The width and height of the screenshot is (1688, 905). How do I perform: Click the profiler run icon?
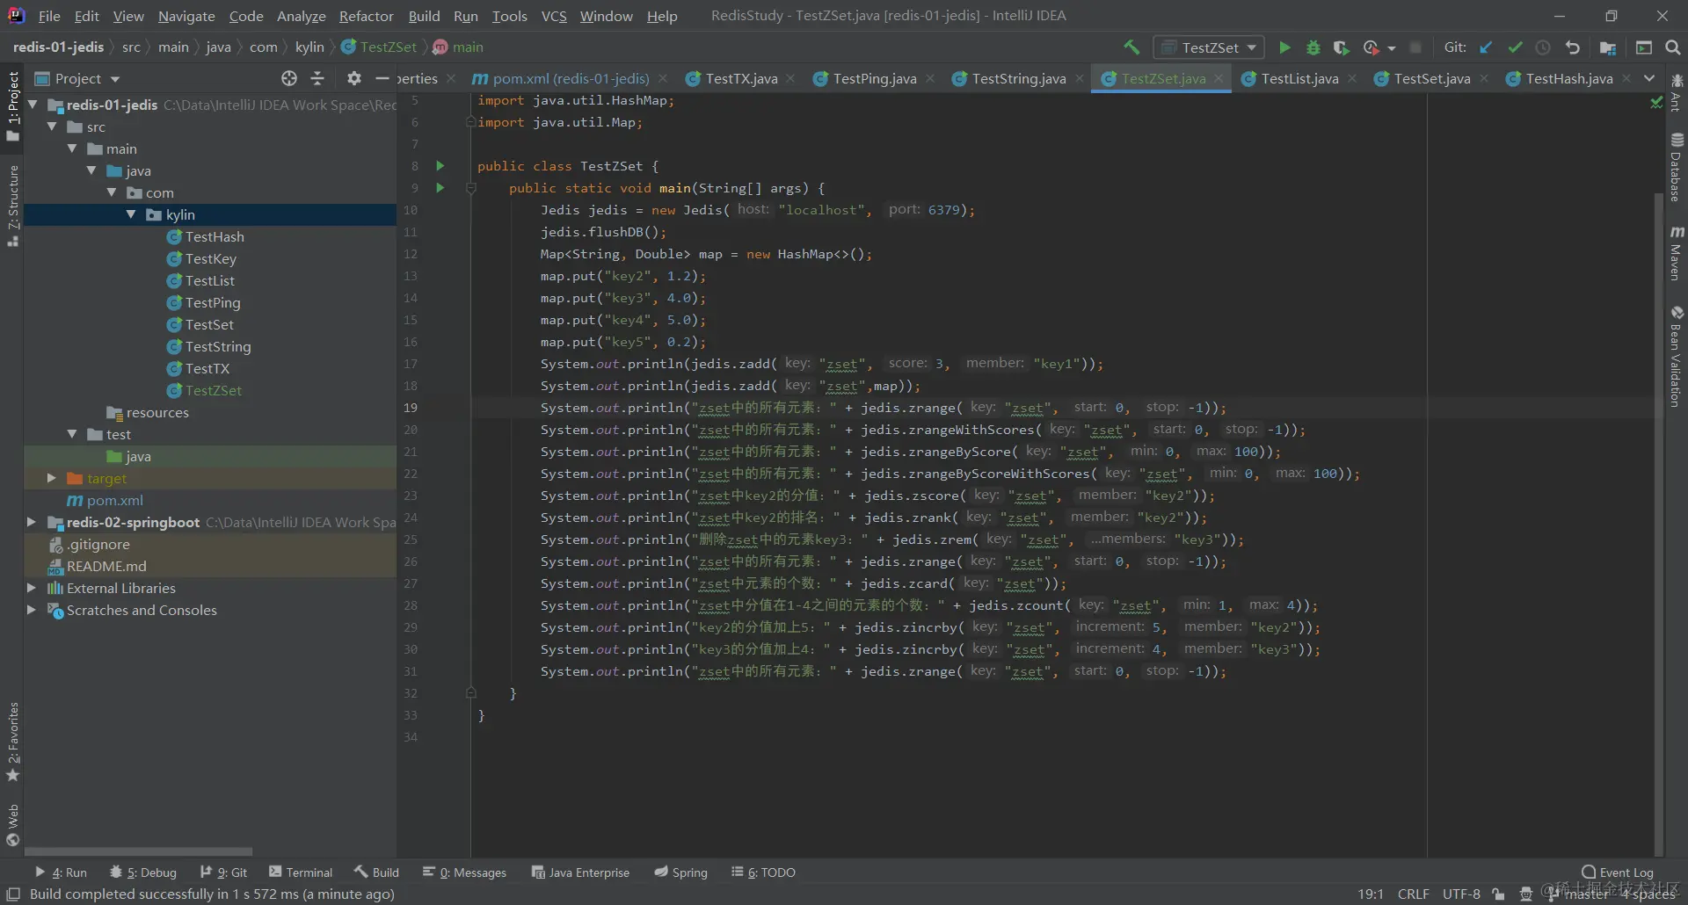click(1370, 47)
